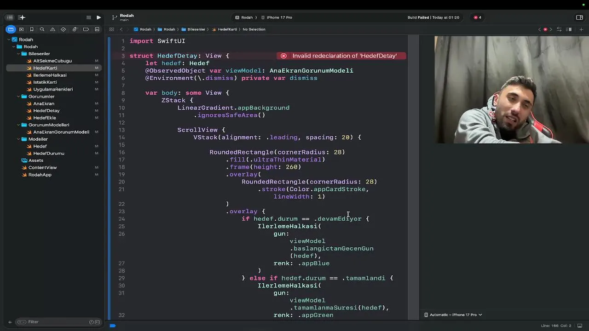Open the Breakpoint navigator icon
This screenshot has width=589, height=331.
(86, 29)
